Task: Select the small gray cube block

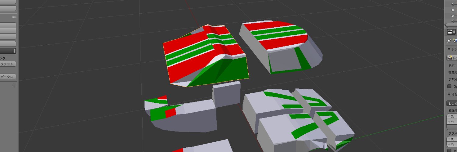Action: click(x=226, y=95)
